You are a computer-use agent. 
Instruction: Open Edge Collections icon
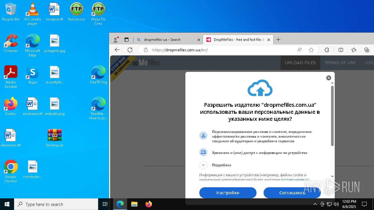pos(367,50)
